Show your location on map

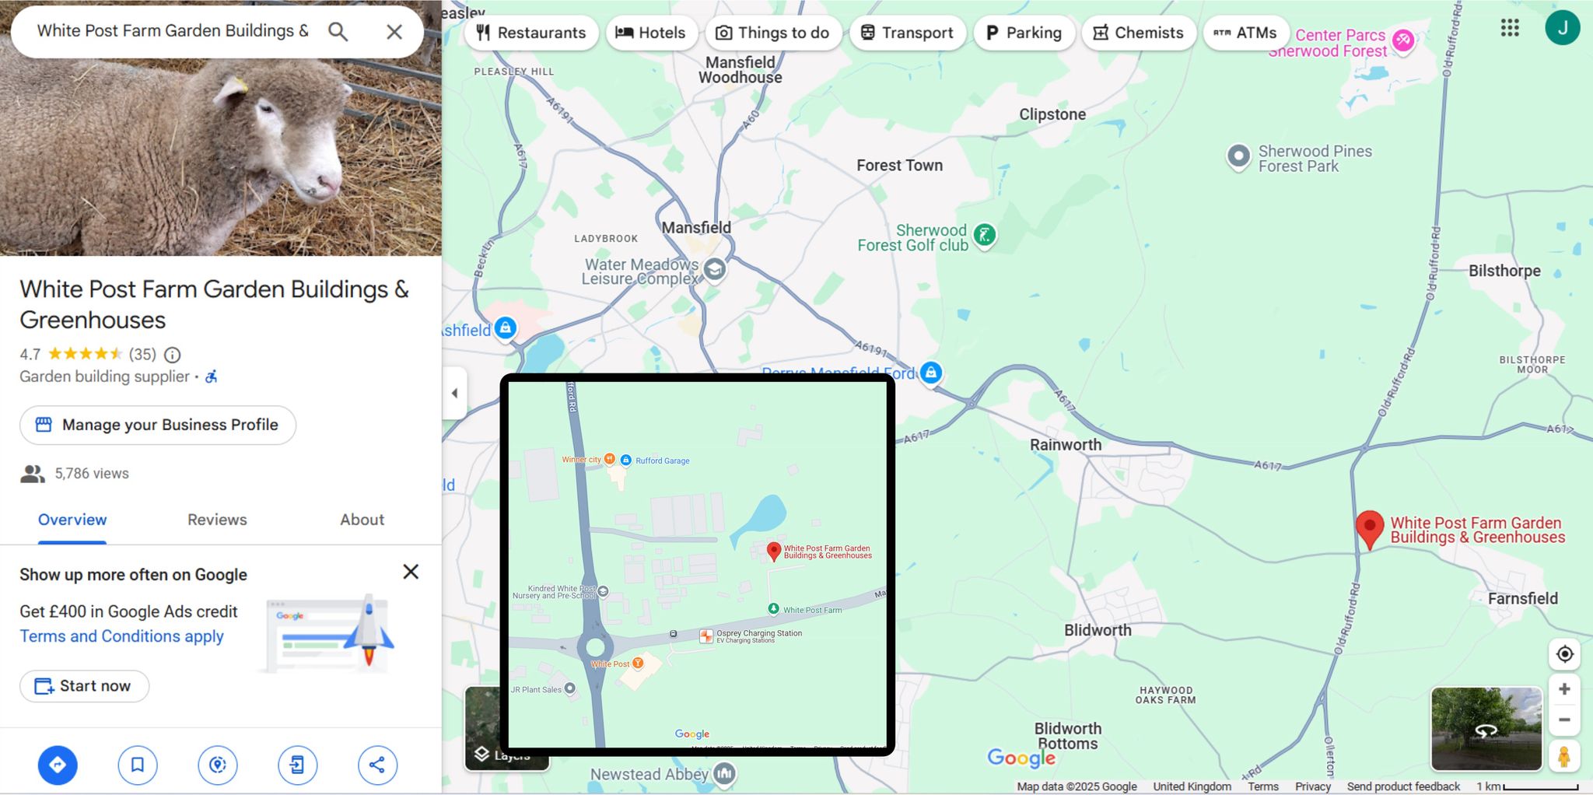tap(1564, 654)
